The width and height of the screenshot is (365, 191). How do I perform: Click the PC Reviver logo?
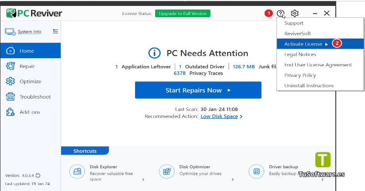pyautogui.click(x=34, y=13)
